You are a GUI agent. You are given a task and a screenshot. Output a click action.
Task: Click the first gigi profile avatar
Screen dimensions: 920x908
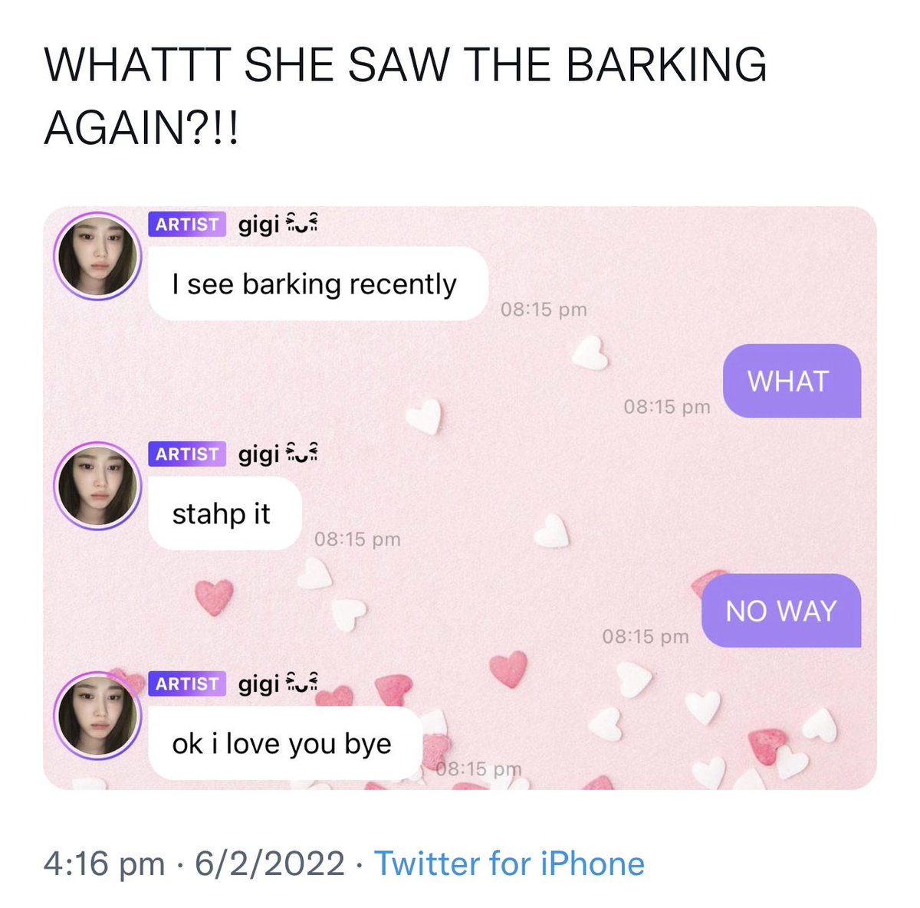click(x=97, y=256)
